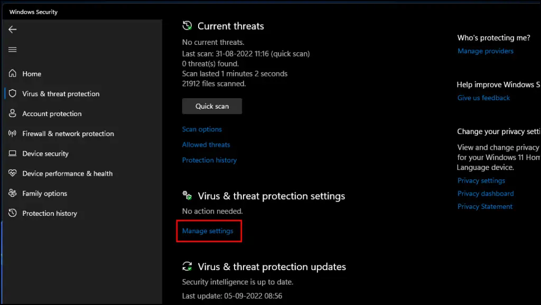Open Firewall & network protection

68,134
